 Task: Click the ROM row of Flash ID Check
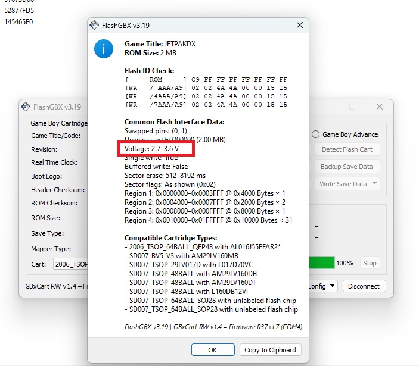click(206, 80)
